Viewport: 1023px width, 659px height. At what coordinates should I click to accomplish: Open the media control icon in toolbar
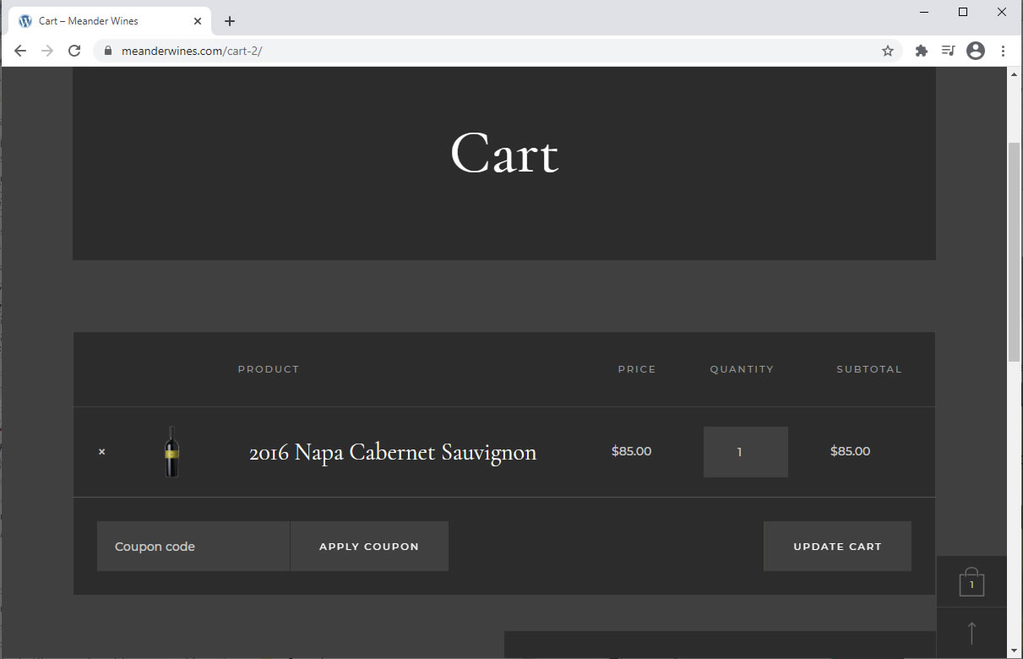948,51
